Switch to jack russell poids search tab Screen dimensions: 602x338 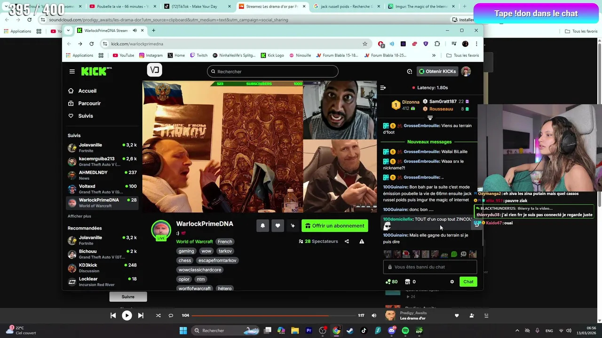346,7
